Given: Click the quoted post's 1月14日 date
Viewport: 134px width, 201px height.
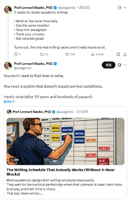Looking at the screenshot, I should 82,112.
